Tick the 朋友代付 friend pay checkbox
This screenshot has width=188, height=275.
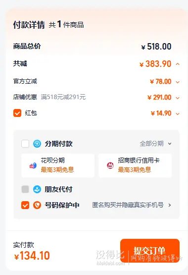click(25, 189)
